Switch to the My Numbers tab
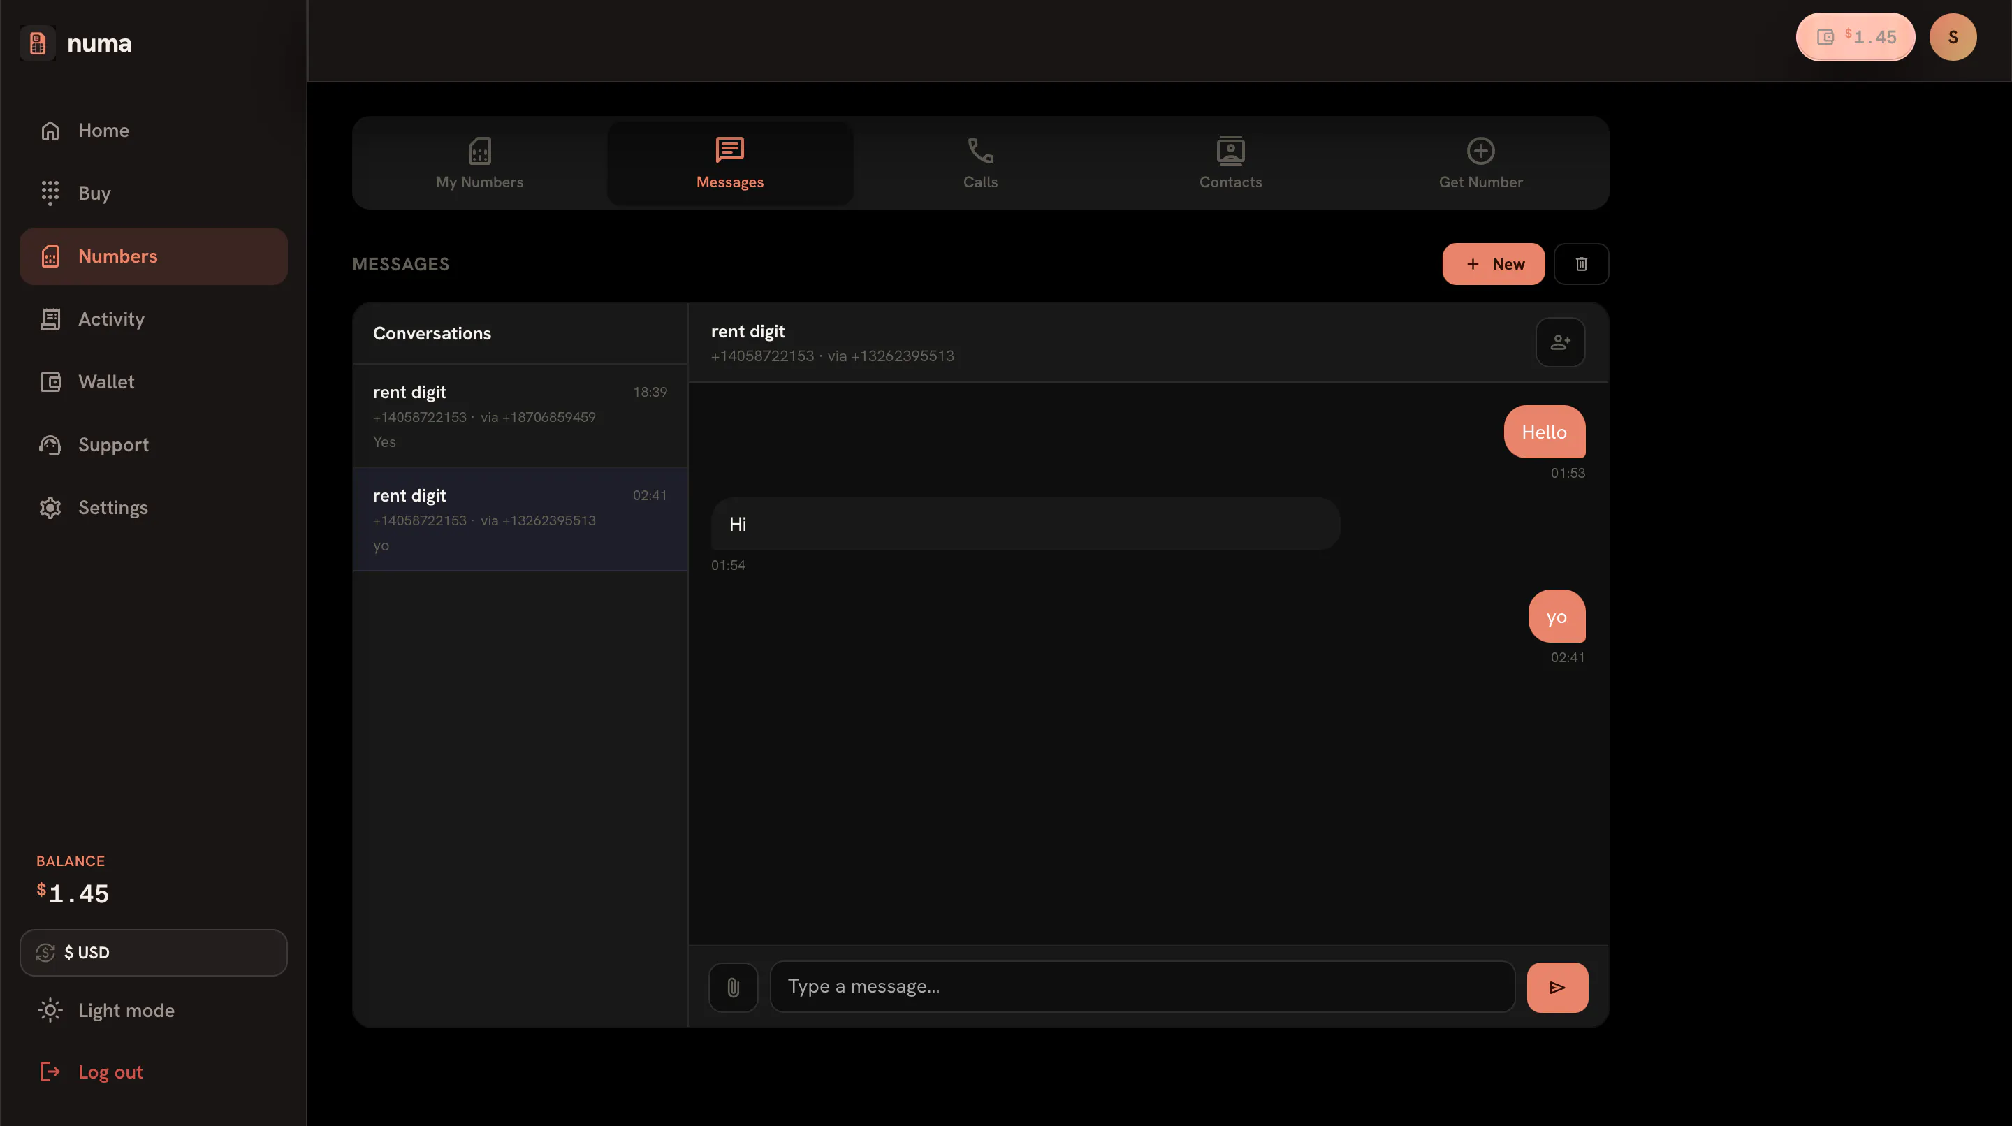This screenshot has height=1126, width=2012. coord(479,163)
